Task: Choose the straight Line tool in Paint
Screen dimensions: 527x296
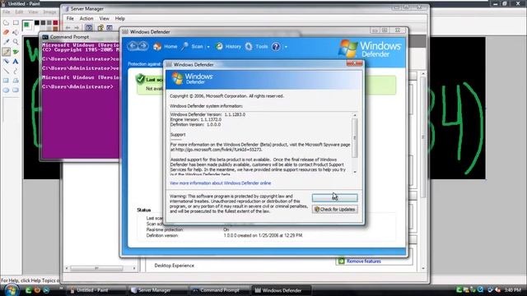Action: 6,72
